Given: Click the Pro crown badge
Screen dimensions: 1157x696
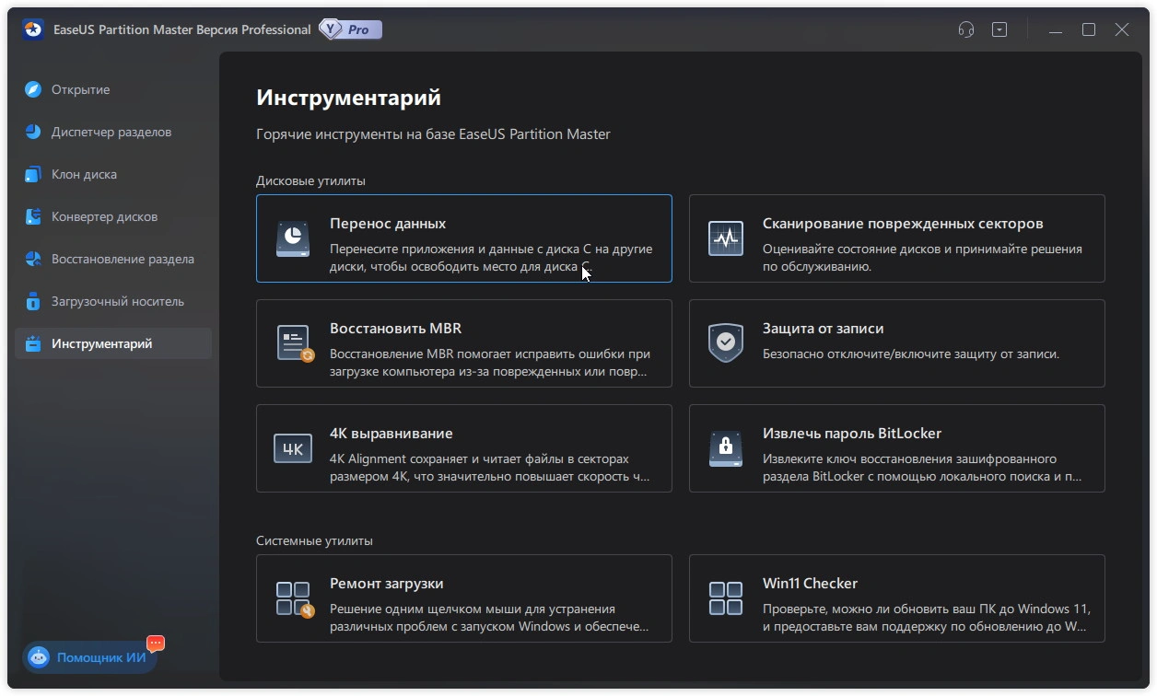Looking at the screenshot, I should click(351, 29).
